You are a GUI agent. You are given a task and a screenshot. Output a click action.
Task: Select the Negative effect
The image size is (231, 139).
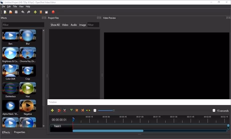point(28,107)
